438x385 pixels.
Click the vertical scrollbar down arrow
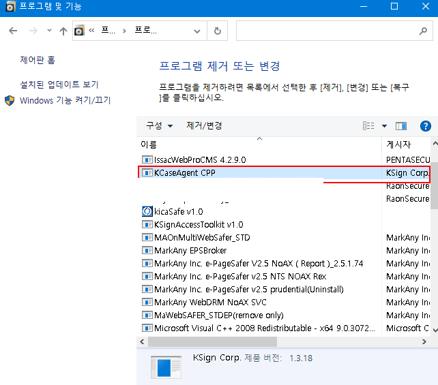tap(435, 330)
